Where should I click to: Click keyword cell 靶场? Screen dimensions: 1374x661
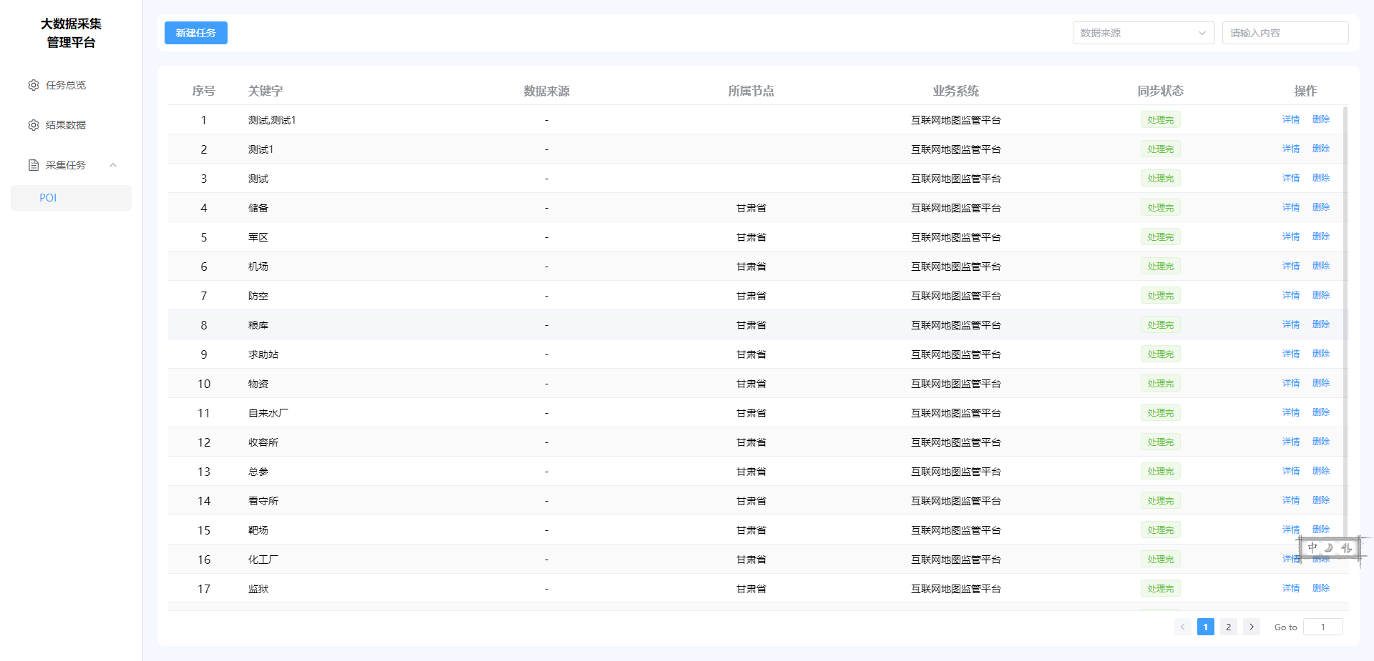[x=258, y=530]
